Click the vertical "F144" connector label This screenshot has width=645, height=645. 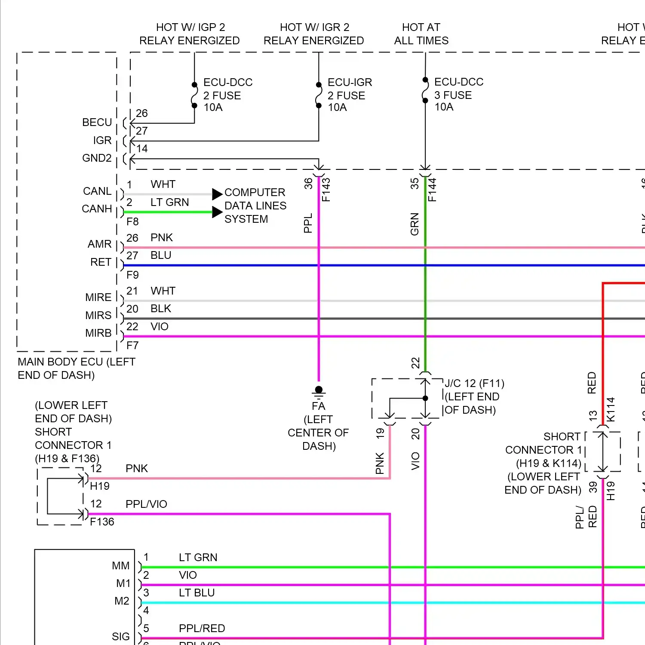pos(432,190)
